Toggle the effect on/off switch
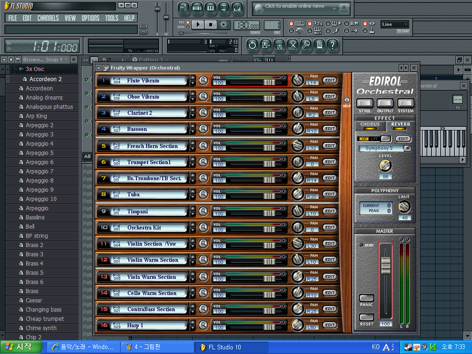Screen dimensions: 472x354 pyautogui.click(x=374, y=139)
